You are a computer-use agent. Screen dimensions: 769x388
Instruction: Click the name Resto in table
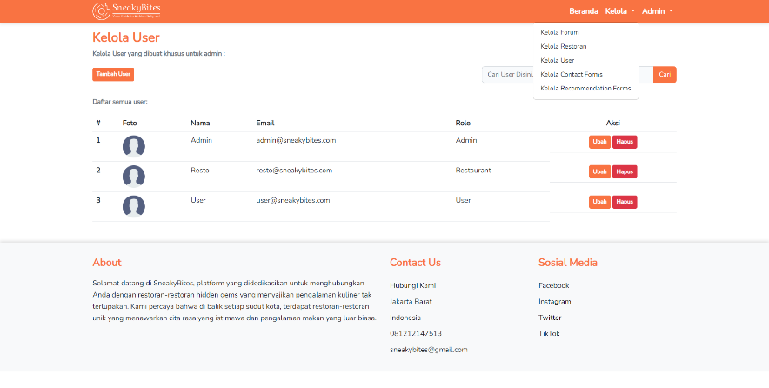[199, 171]
